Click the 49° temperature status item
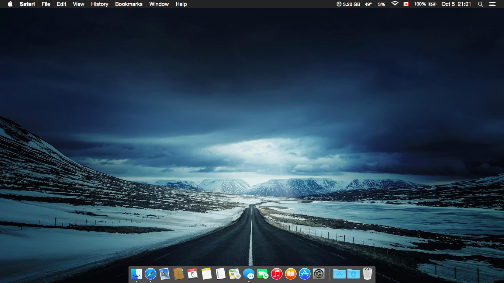 coord(368,4)
